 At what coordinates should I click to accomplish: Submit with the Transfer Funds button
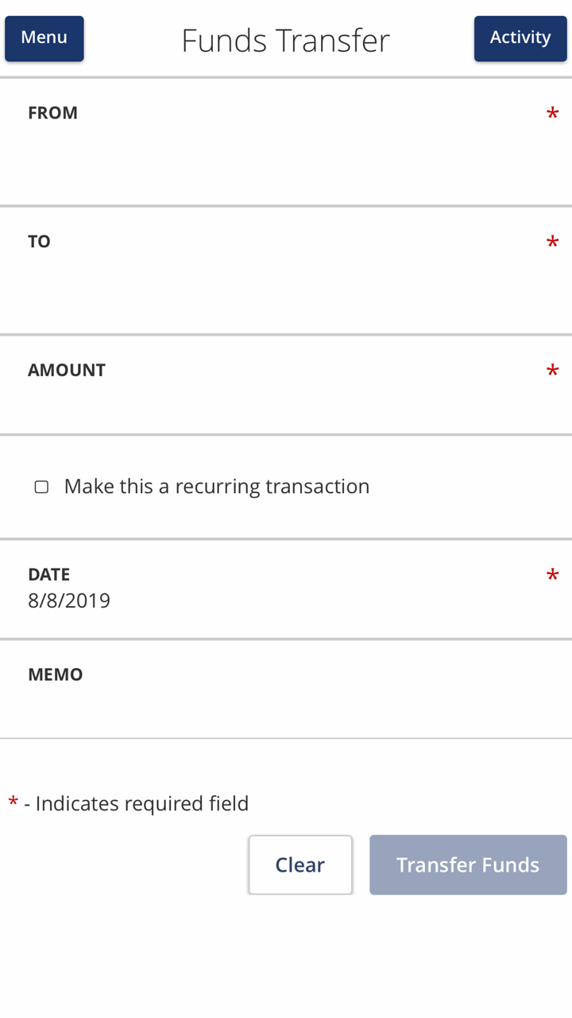click(468, 865)
